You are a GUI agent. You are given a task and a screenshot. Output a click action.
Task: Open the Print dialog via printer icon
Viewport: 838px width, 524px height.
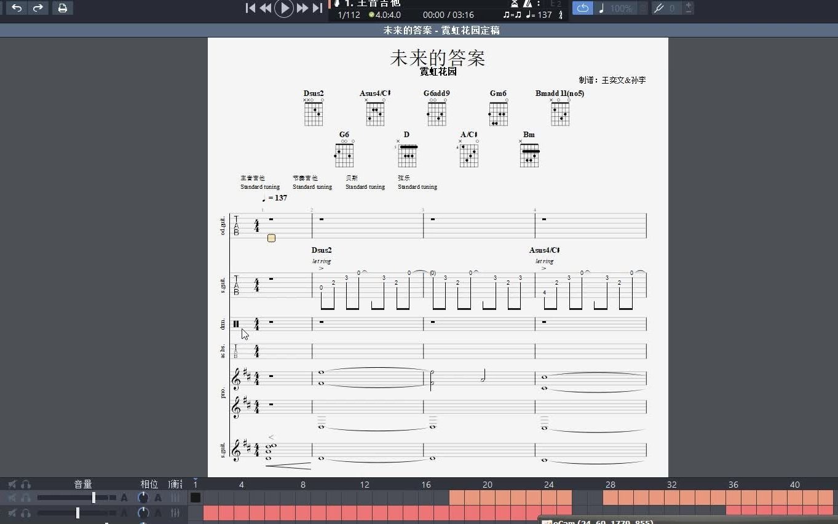[62, 8]
